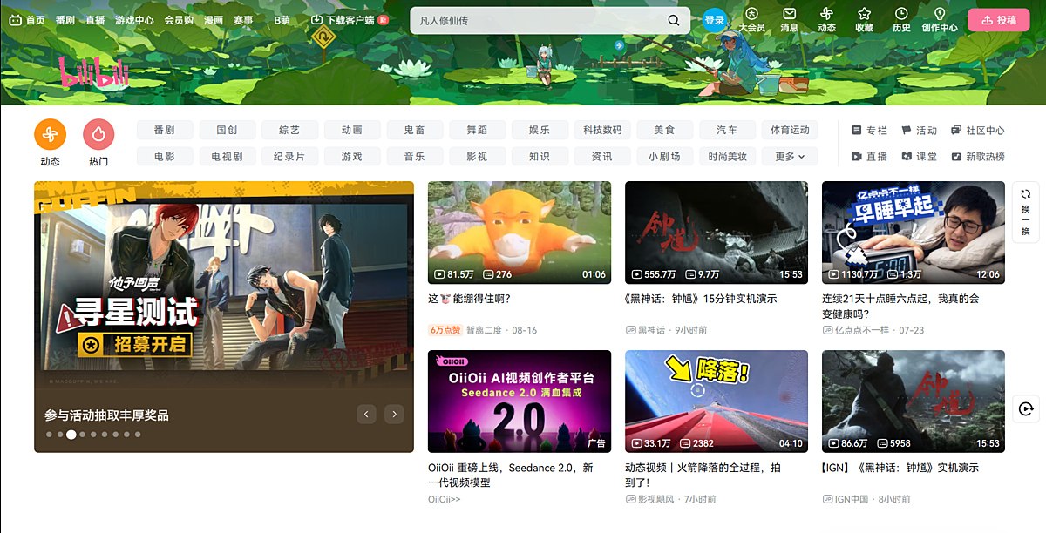
Task: Click 换一换 refresh button
Action: point(1026,213)
